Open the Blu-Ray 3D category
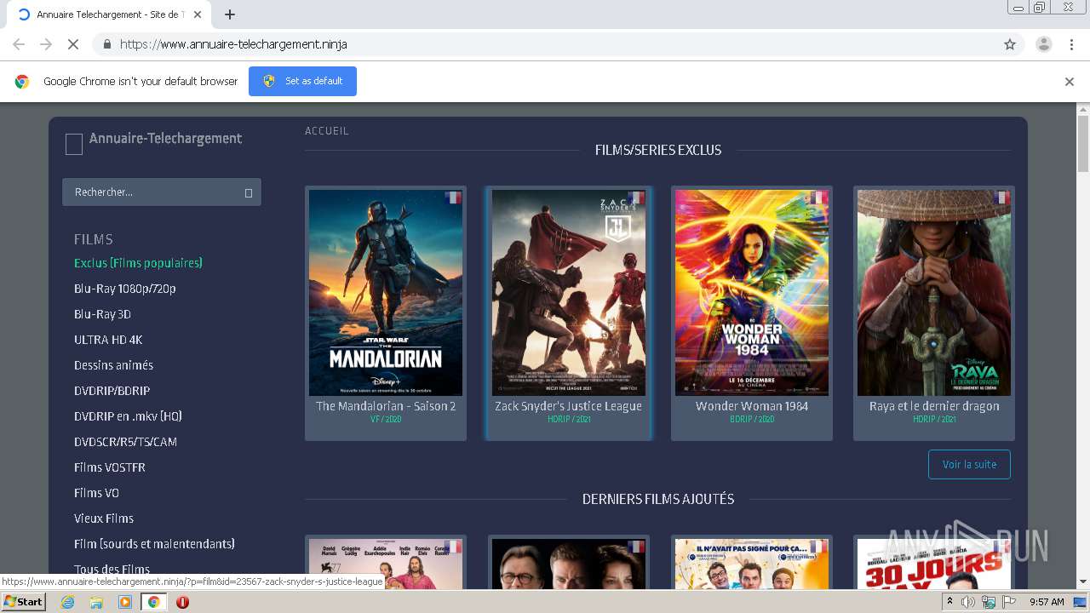Image resolution: width=1090 pixels, height=613 pixels. (102, 314)
